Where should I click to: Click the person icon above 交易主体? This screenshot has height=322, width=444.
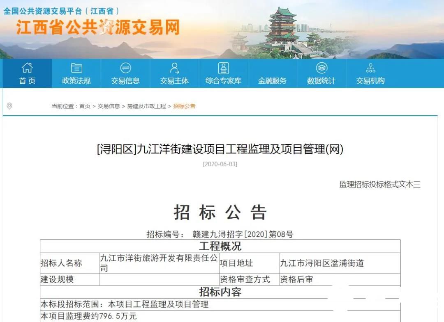174,68
